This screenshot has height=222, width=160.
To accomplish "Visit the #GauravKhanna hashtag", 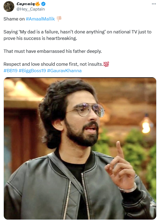I will tap(64, 71).
